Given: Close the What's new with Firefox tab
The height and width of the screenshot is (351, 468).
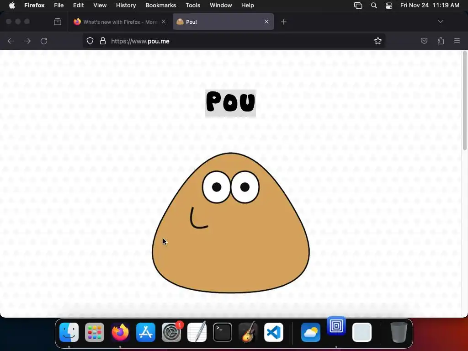Looking at the screenshot, I should point(164,21).
